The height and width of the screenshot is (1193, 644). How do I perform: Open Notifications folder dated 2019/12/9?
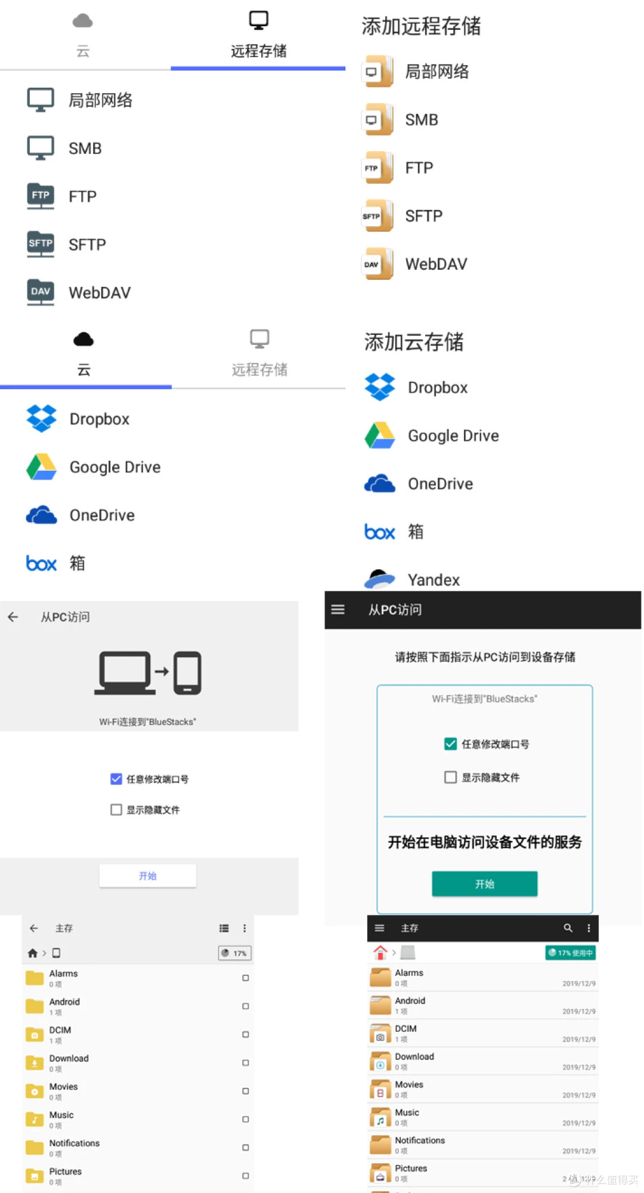(483, 1145)
